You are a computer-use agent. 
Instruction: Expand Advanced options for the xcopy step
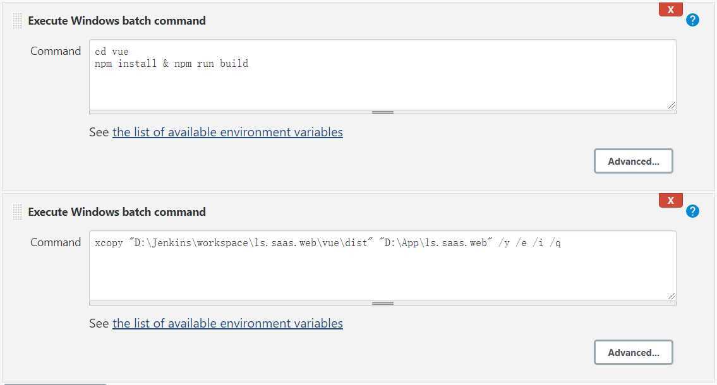click(x=634, y=353)
